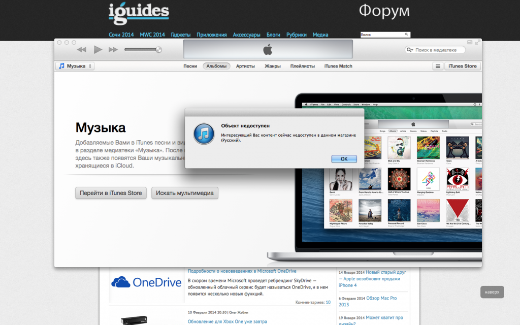The width and height of the screenshot is (520, 325).
Task: Open the 'Apple возобновит продажи iPhone 4' link
Action: [372, 279]
